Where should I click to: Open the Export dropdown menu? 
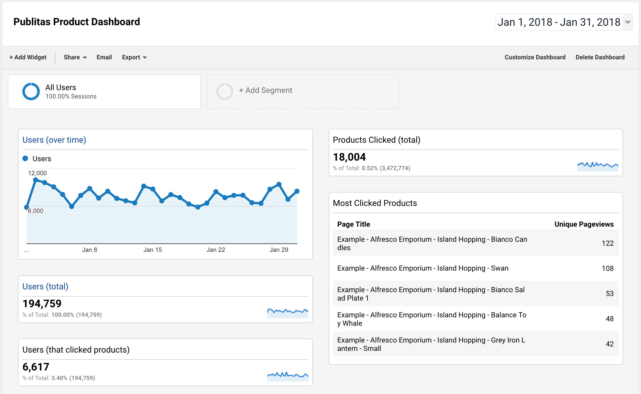pos(134,57)
